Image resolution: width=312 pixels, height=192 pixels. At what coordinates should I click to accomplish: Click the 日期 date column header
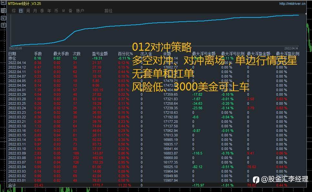pos(12,54)
